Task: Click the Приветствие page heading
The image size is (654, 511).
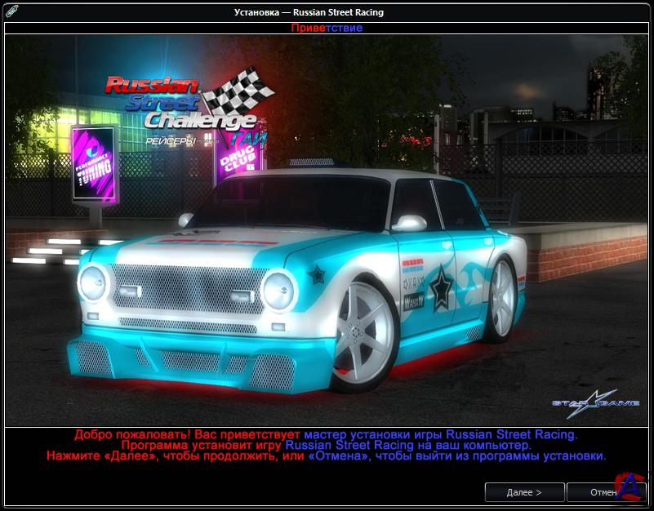Action: pos(327,28)
